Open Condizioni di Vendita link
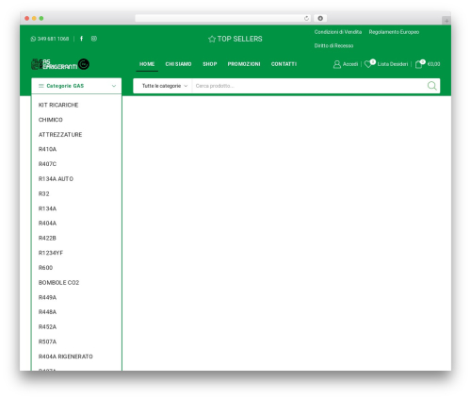 pos(338,32)
